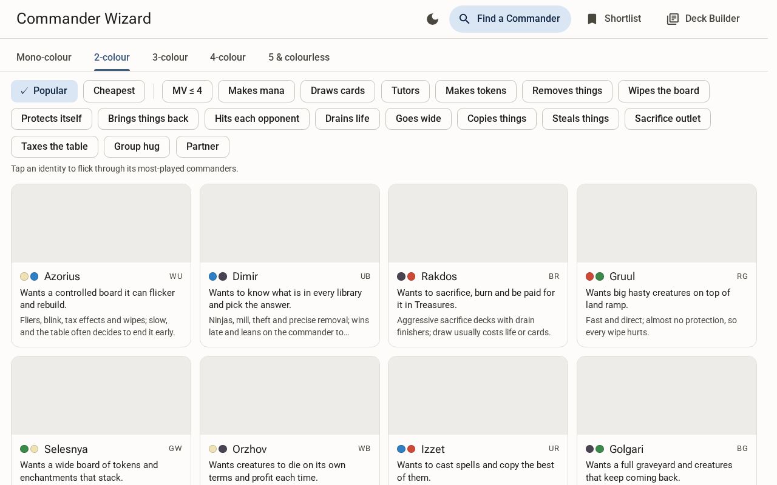This screenshot has height=485, width=777.
Task: Toggle the Goes wide chip
Action: point(418,119)
